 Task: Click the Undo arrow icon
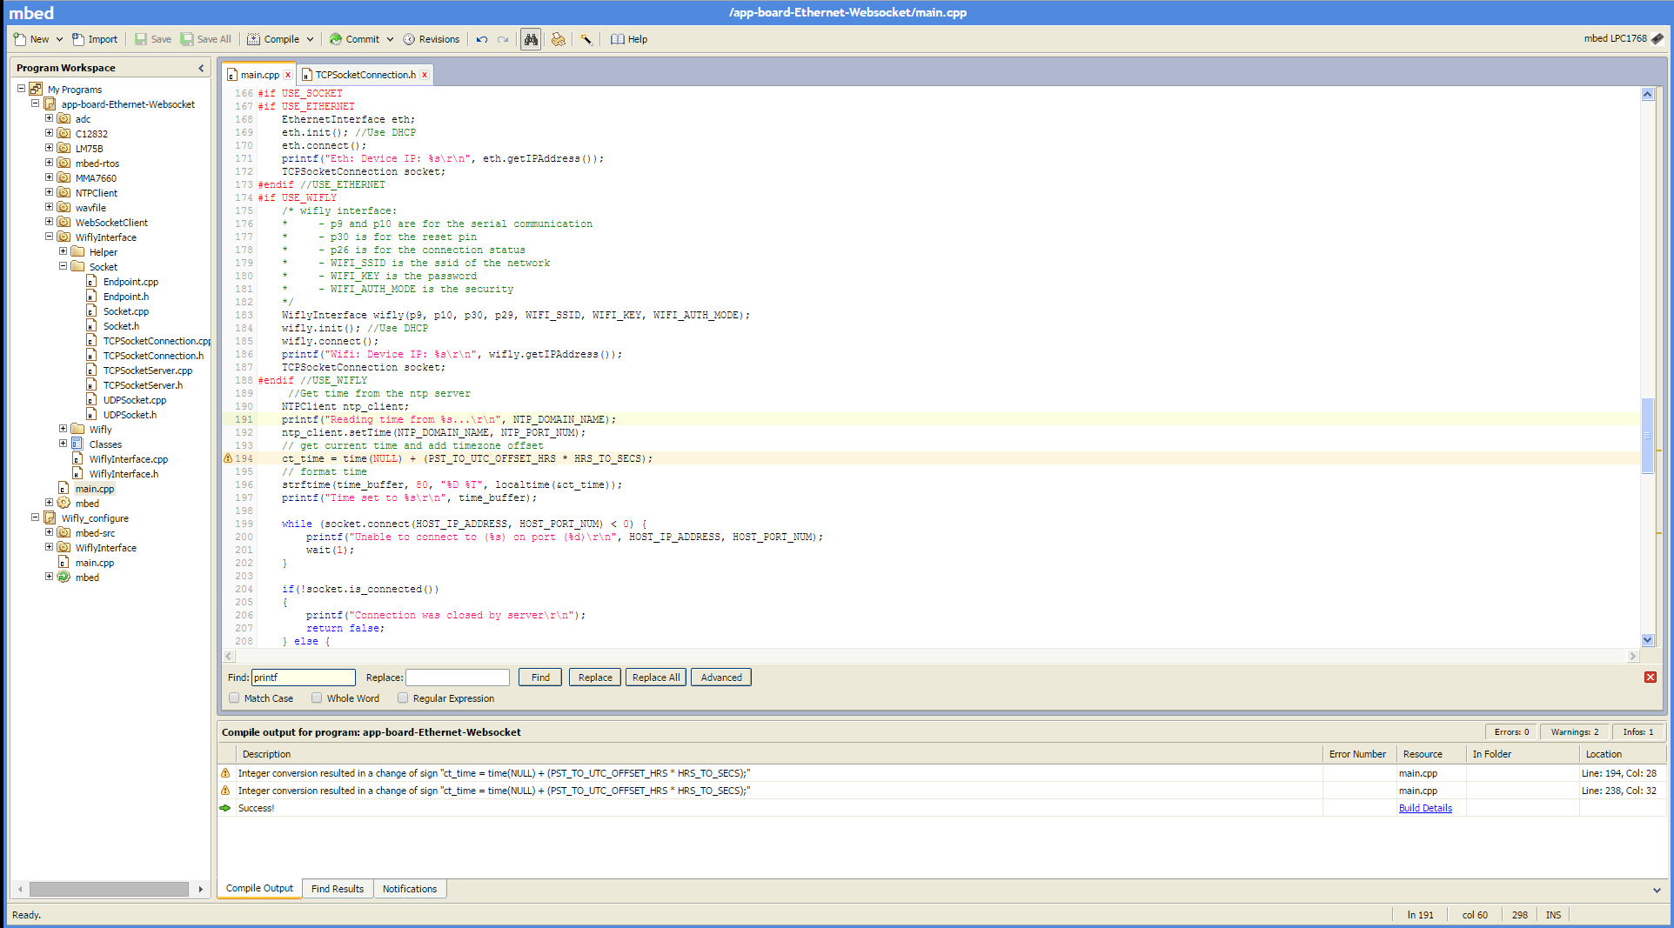pos(482,39)
